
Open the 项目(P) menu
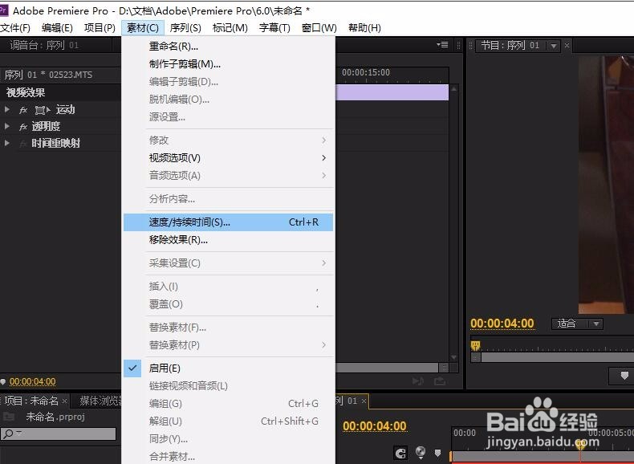coord(100,28)
